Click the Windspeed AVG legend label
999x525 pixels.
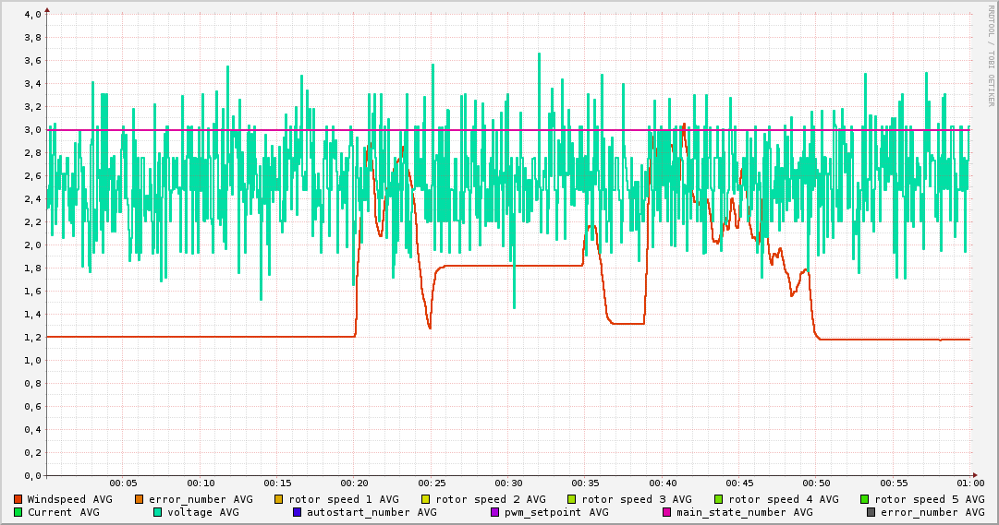click(x=69, y=499)
